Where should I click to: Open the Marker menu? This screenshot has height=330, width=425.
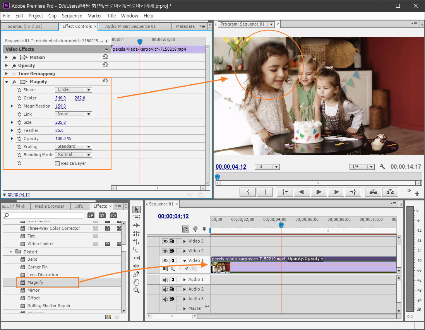94,16
